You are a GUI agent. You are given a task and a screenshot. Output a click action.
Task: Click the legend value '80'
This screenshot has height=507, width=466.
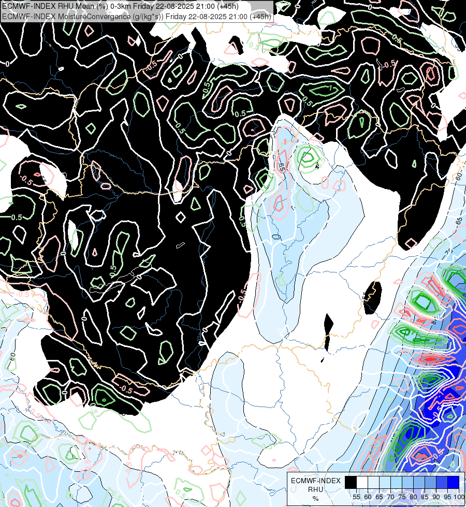413,497
